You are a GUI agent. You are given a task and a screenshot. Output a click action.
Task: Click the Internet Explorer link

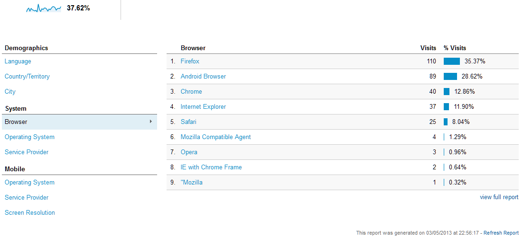click(203, 107)
